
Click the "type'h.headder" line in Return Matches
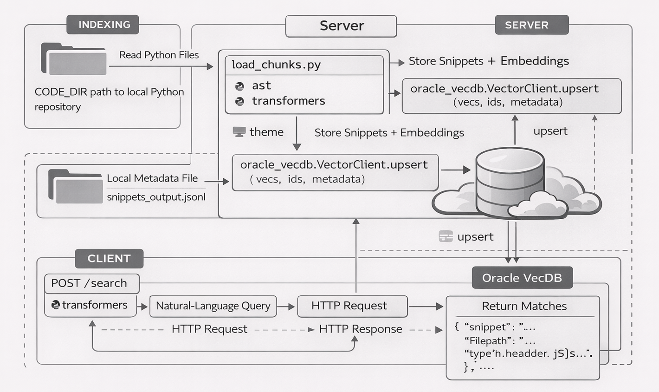pos(528,354)
